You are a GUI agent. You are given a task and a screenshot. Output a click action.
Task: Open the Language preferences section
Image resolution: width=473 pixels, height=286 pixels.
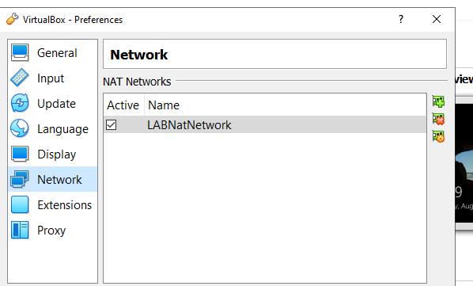click(52, 129)
